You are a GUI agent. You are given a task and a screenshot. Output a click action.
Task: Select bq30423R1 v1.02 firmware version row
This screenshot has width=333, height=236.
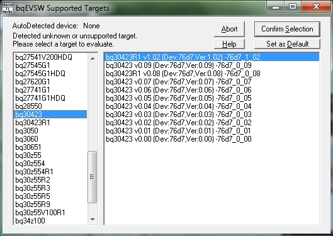[x=212, y=57]
